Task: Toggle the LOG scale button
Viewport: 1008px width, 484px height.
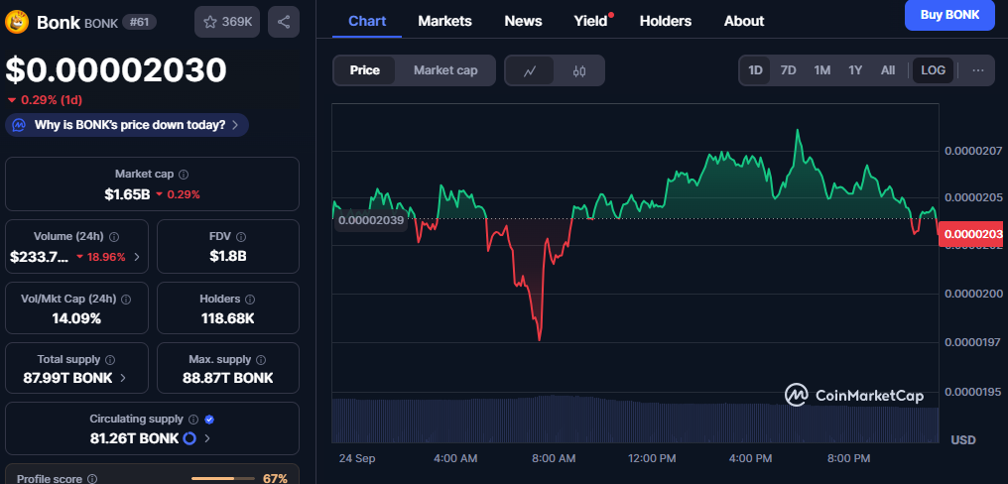Action: point(933,70)
